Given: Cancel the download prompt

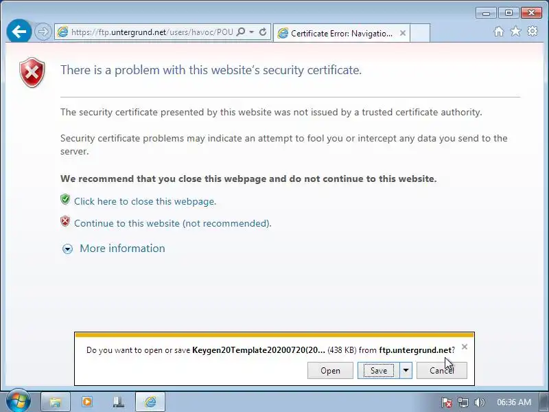Looking at the screenshot, I should pos(441,370).
